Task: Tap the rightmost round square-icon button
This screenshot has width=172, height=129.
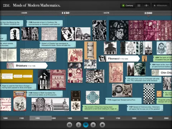Action: click(x=102, y=125)
